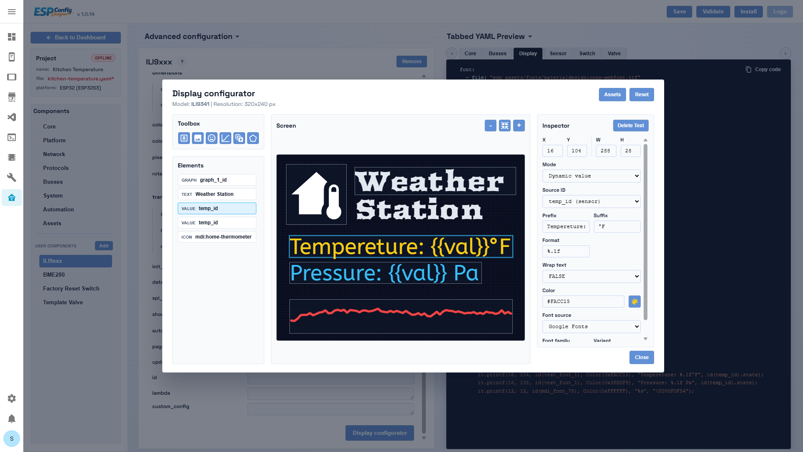This screenshot has height=452, width=803.
Task: Open the settings gear icon
Action: (x=12, y=398)
